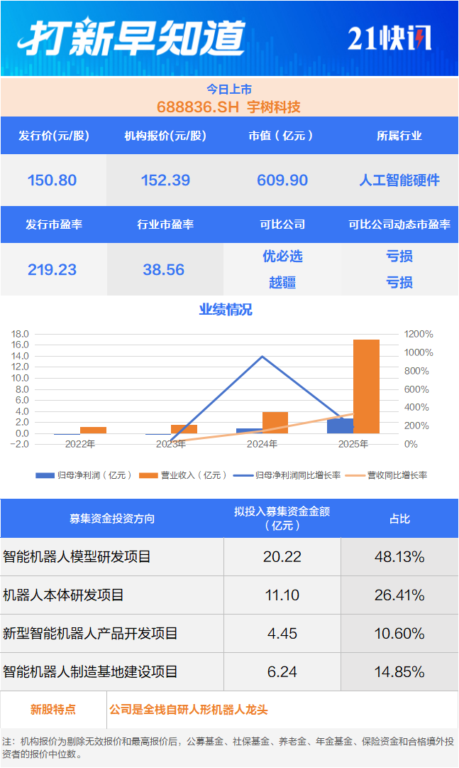This screenshot has height=768, width=459.
Task: Click the 发行市盈率 header
Action: tap(54, 225)
